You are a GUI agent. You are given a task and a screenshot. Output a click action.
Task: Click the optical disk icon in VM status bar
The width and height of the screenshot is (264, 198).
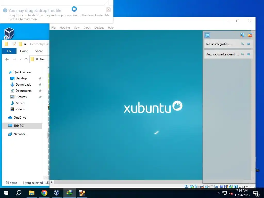(x=192, y=187)
